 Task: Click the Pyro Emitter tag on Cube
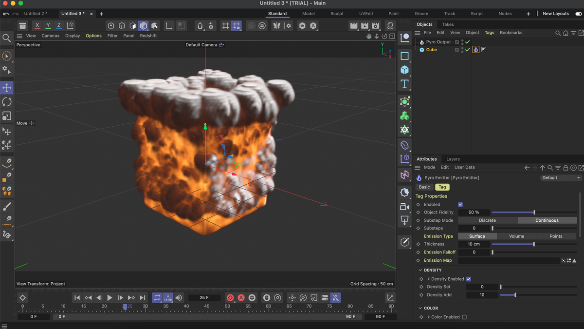475,50
